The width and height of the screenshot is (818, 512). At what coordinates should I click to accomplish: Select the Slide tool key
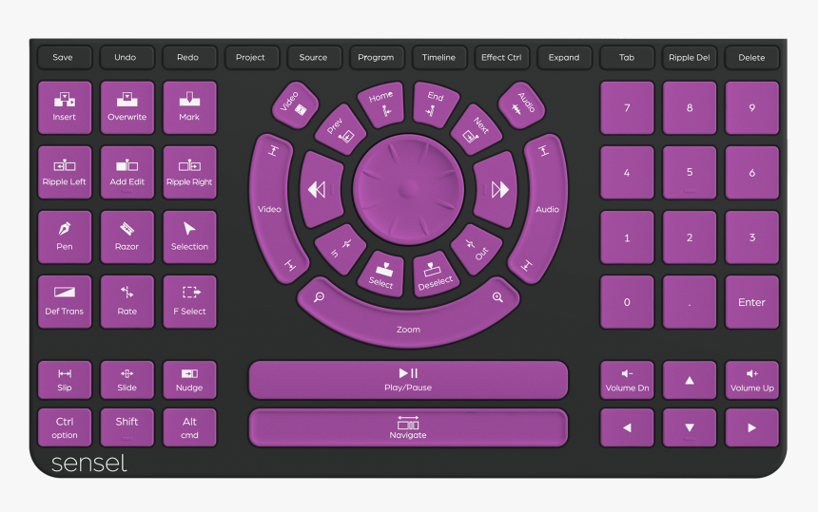tap(127, 380)
